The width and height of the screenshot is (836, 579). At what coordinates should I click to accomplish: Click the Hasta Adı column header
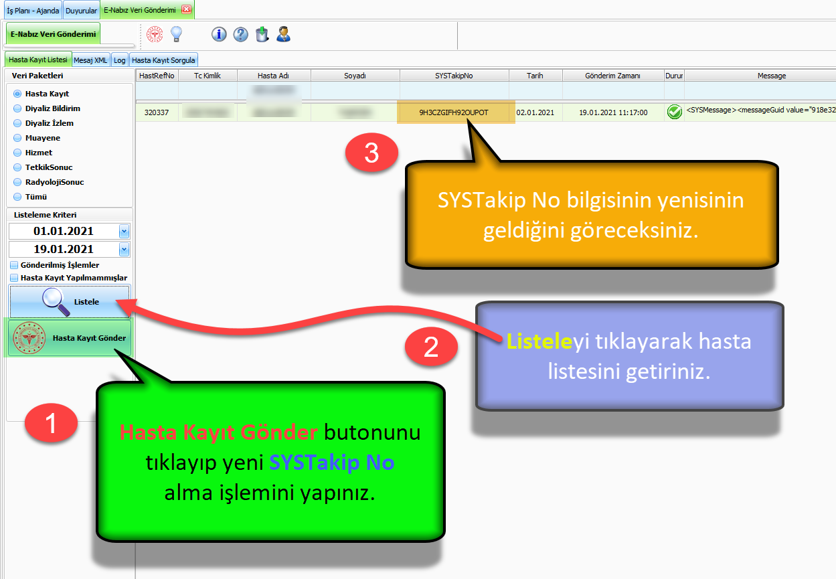274,76
